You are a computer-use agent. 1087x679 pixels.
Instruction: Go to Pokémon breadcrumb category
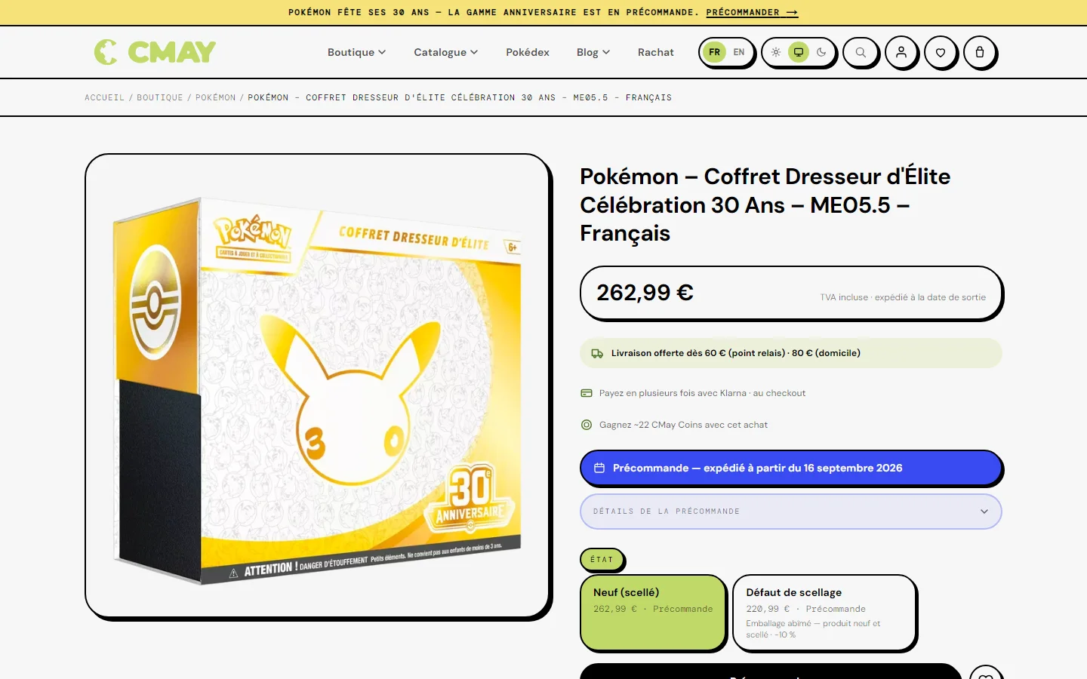pyautogui.click(x=216, y=97)
